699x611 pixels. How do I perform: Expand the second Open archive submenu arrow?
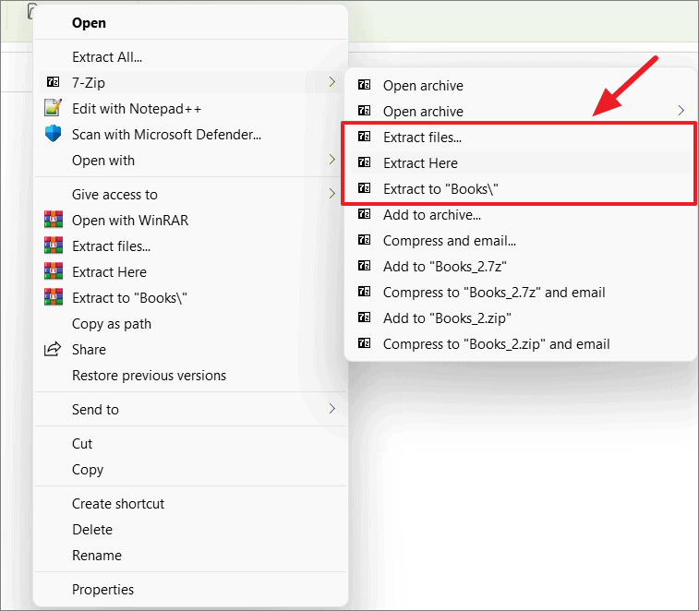681,110
